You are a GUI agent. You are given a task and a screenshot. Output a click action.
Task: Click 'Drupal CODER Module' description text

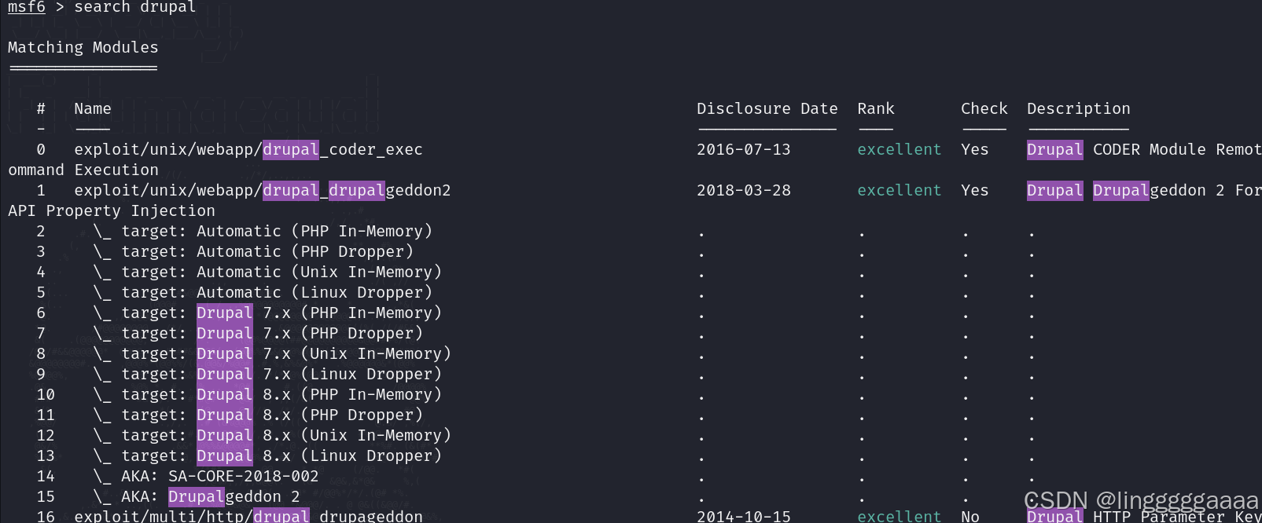point(1117,150)
